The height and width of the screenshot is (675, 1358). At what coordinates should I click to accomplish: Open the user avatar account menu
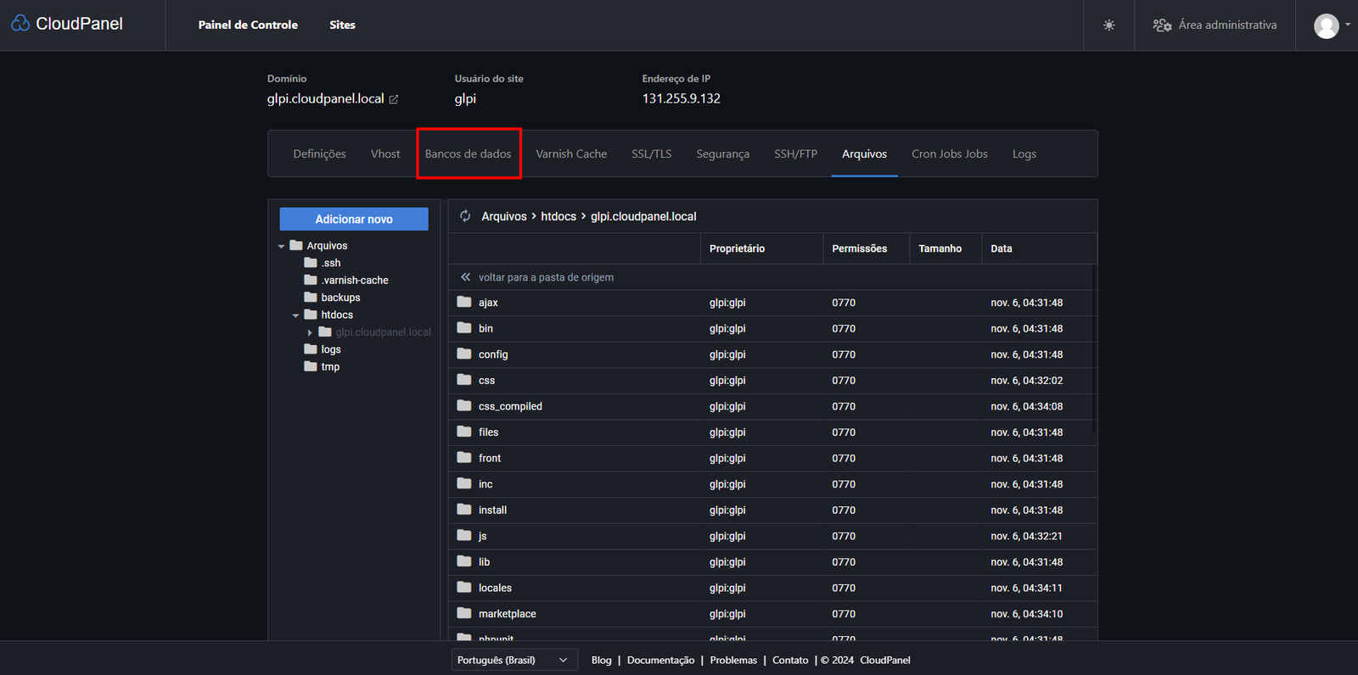[x=1327, y=25]
